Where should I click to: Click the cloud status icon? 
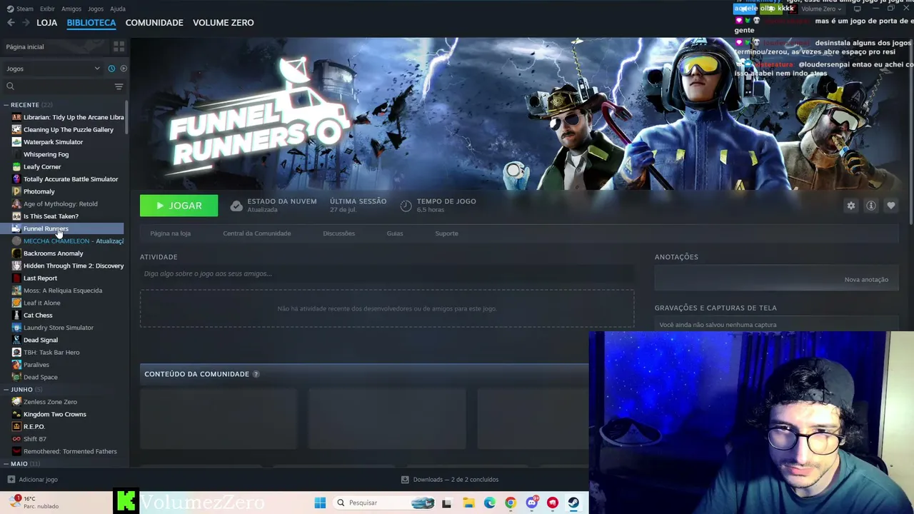coord(236,206)
